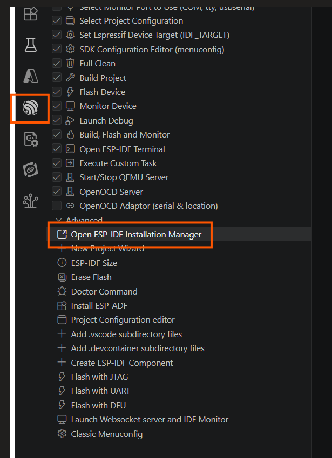Image resolution: width=332 pixels, height=458 pixels.
Task: Click the bug icon beside Doctor Command
Action: pos(62,291)
